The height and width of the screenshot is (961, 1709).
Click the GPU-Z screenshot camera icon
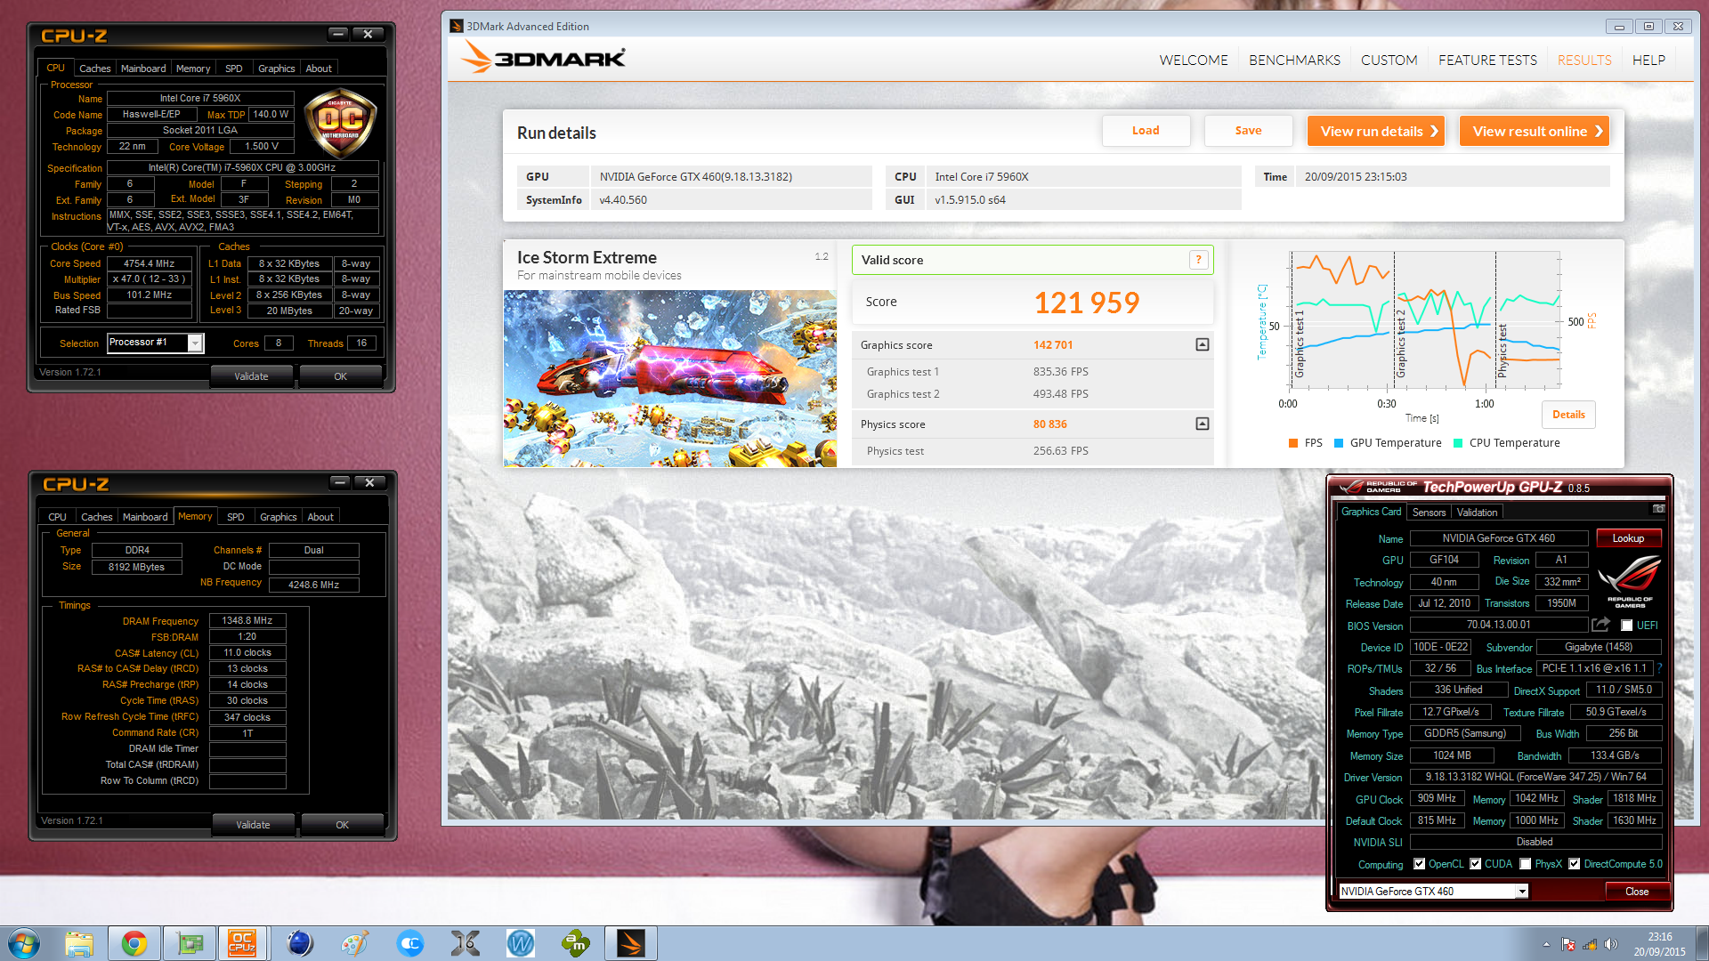(x=1658, y=509)
